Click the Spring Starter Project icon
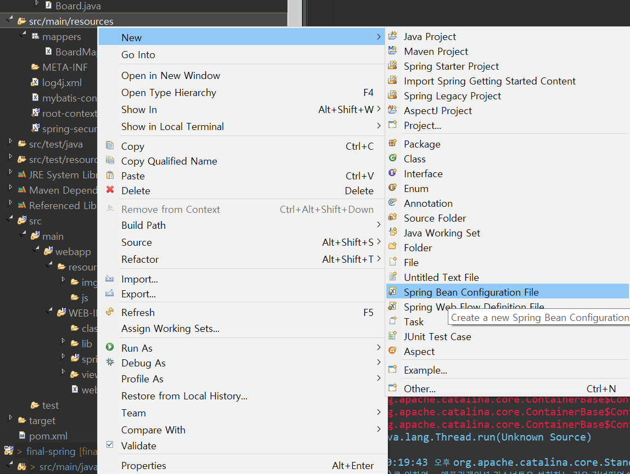This screenshot has width=630, height=474. [392, 66]
